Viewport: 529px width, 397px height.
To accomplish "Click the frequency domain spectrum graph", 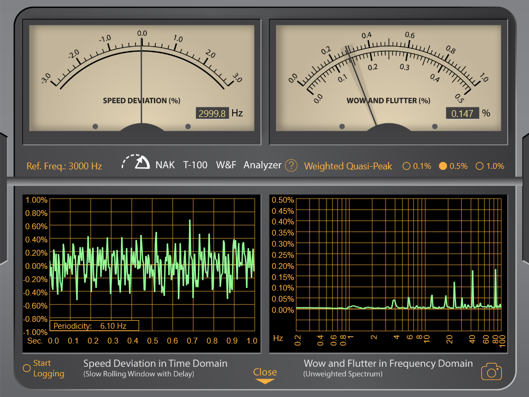I will pyautogui.click(x=399, y=265).
